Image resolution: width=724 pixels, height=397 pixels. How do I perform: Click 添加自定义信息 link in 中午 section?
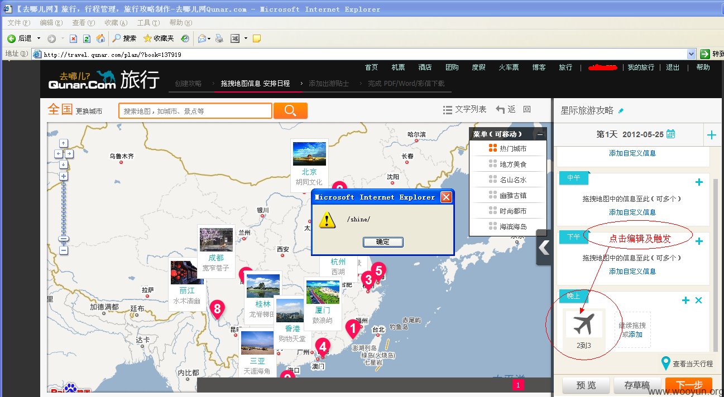(632, 212)
